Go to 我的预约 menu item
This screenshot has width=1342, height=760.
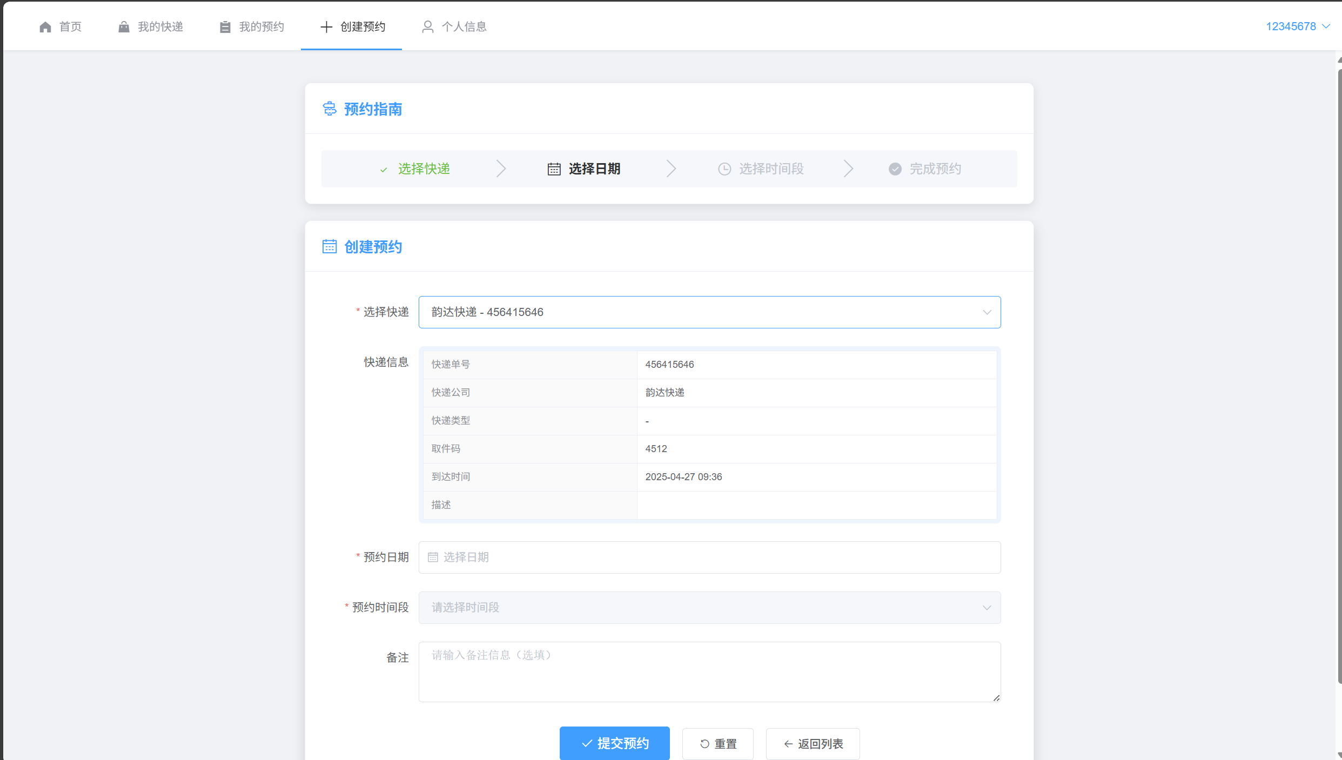[252, 27]
